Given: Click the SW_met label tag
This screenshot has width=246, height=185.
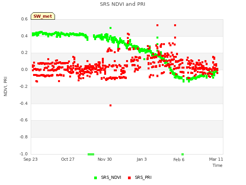Looking at the screenshot, I should coord(43,16).
